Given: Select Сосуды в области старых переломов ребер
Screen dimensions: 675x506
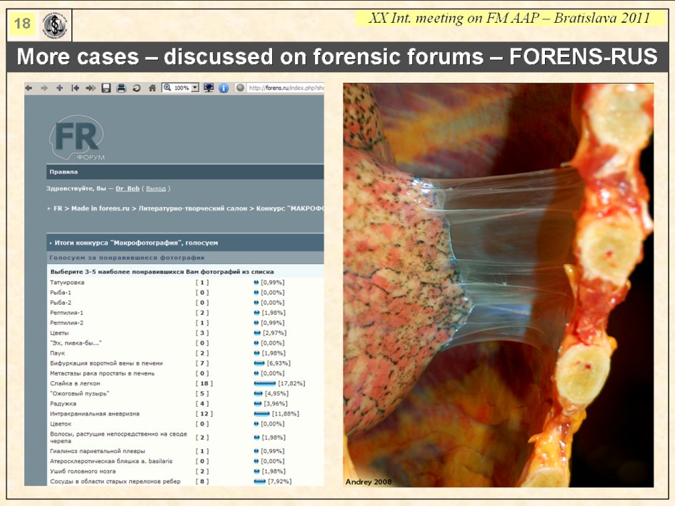Looking at the screenshot, I should [x=116, y=482].
